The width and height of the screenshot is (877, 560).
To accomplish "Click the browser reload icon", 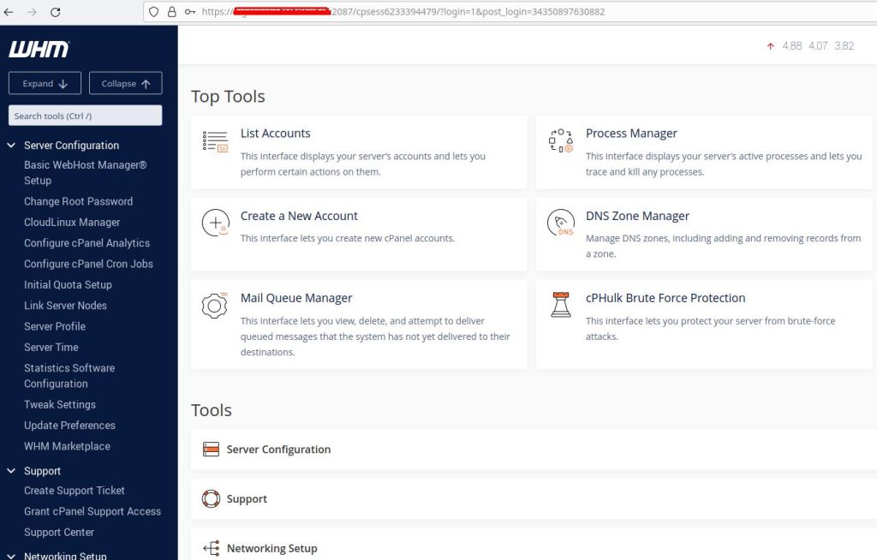I will tap(56, 12).
